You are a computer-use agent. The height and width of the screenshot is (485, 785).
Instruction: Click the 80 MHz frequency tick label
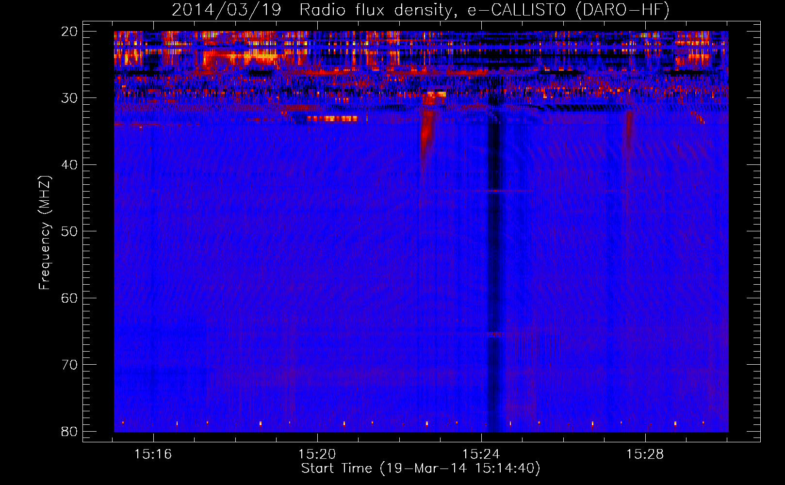pos(70,431)
